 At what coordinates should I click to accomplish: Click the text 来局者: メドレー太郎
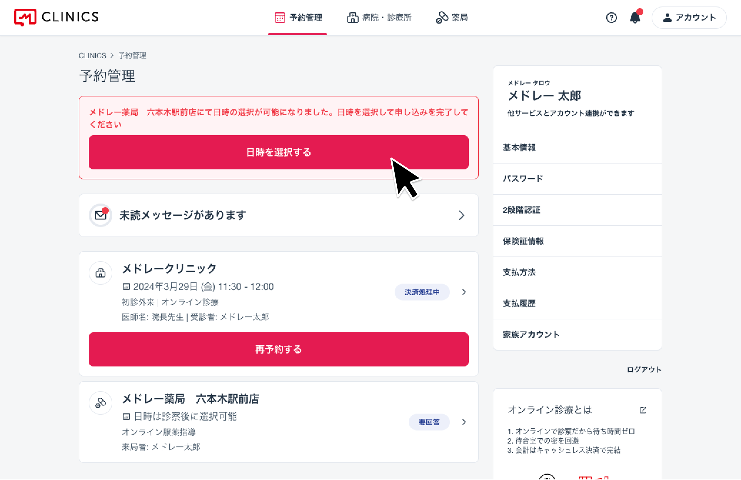pos(161,447)
